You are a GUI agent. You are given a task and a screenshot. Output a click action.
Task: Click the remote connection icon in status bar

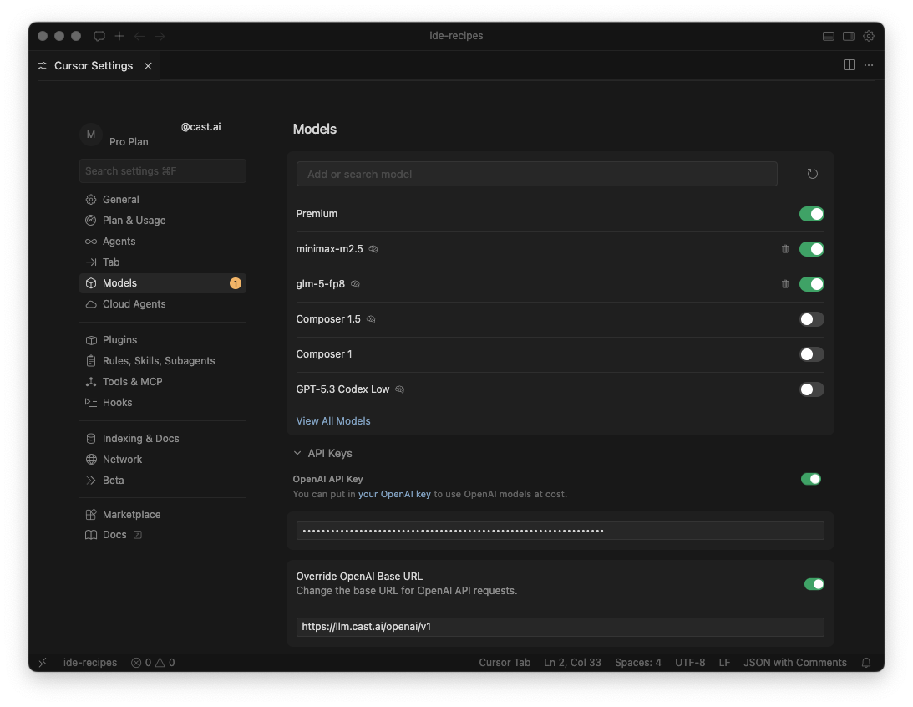point(43,662)
